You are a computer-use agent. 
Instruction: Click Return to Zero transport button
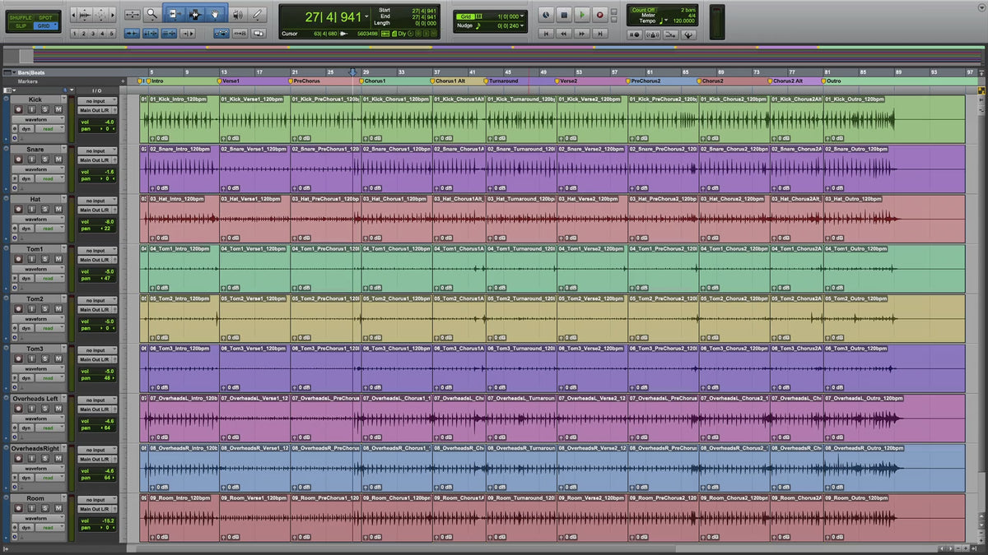(x=546, y=34)
